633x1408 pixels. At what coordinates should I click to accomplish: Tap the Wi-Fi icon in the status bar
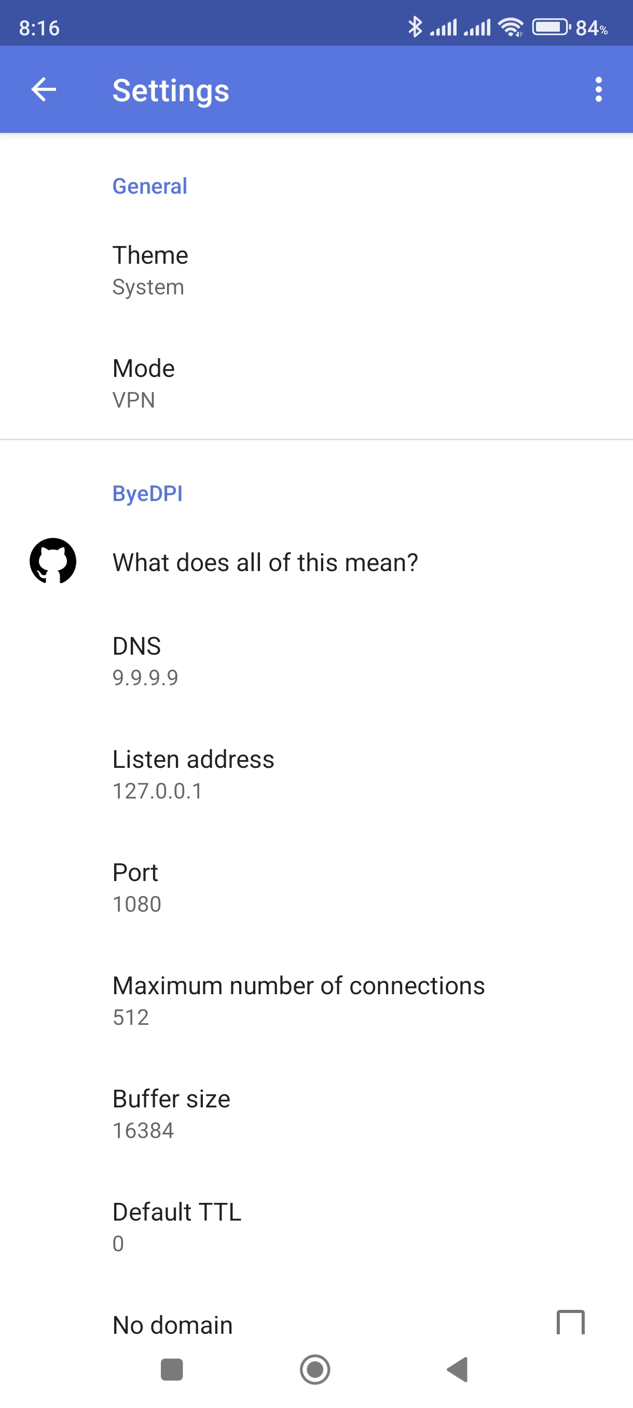click(x=511, y=27)
